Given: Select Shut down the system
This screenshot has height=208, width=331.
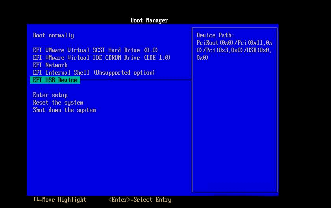Looking at the screenshot, I should (64, 110).
